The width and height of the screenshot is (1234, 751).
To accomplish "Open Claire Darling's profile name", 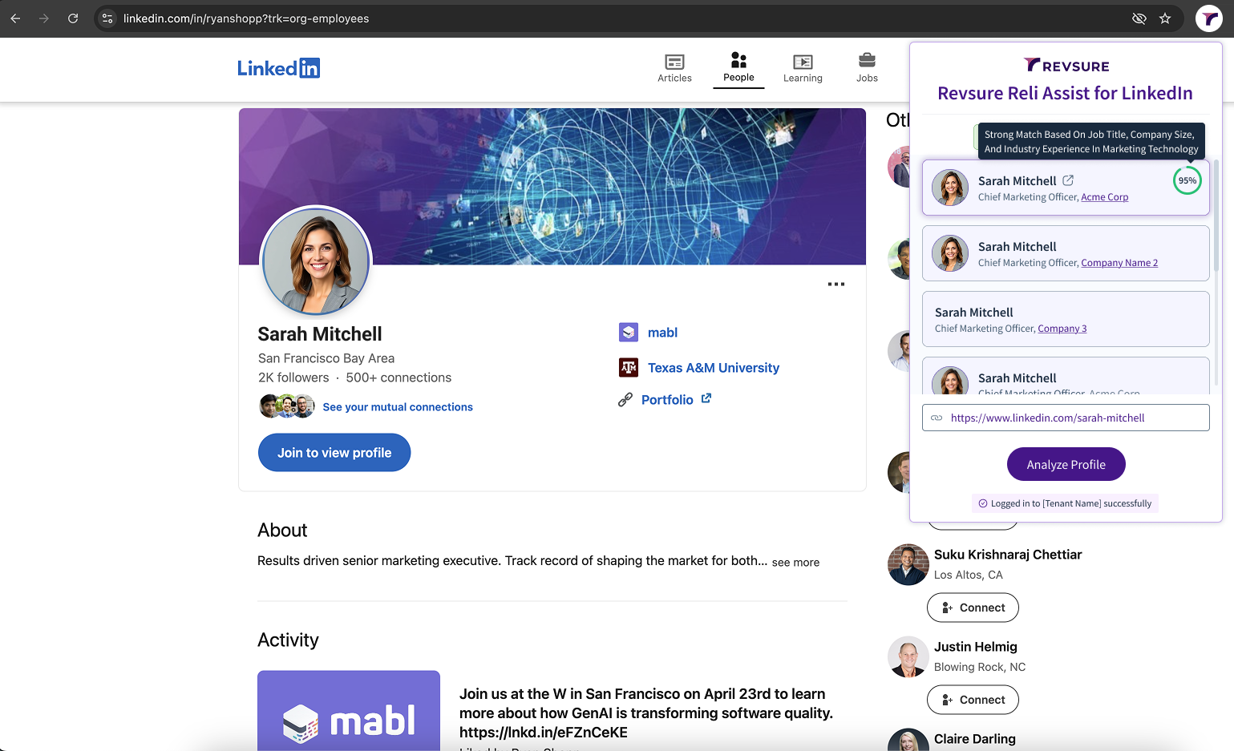I will [x=975, y=739].
